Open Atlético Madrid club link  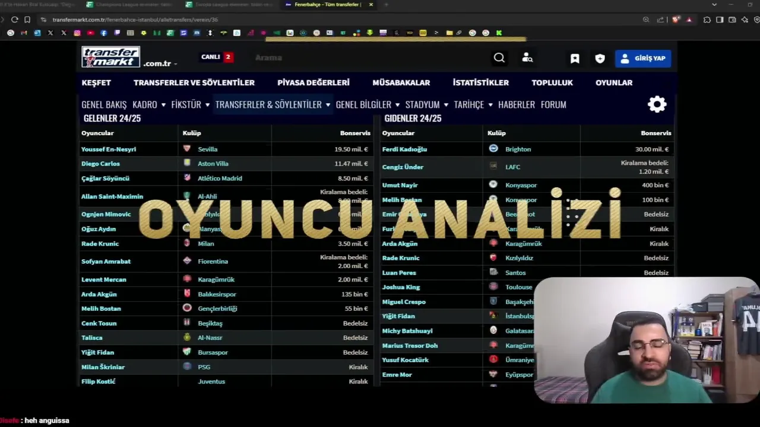220,179
